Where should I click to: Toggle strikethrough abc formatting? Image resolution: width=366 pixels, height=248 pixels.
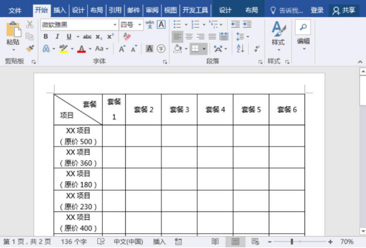87,37
